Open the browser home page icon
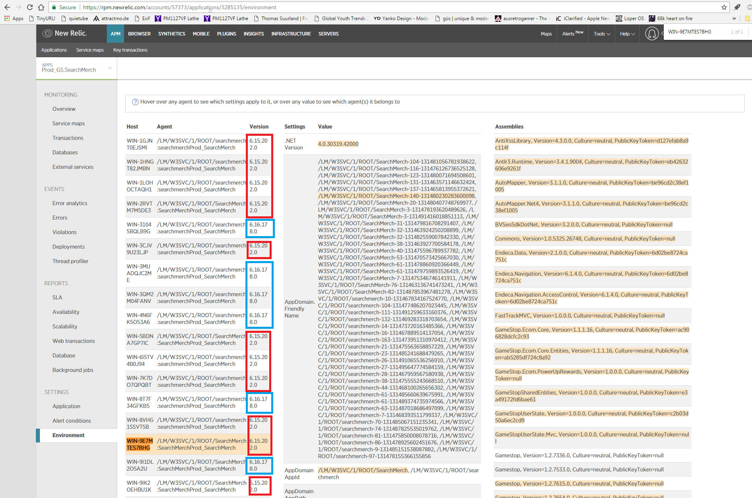This screenshot has width=752, height=498. pyautogui.click(x=41, y=7)
